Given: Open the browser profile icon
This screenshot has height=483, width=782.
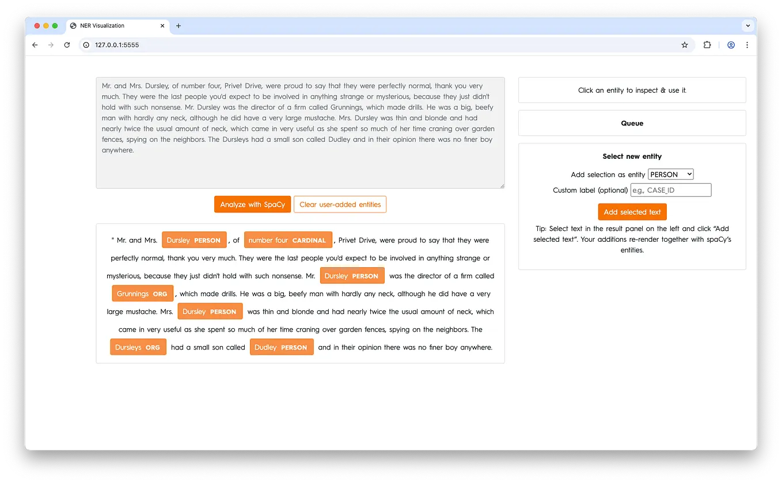Looking at the screenshot, I should [731, 44].
